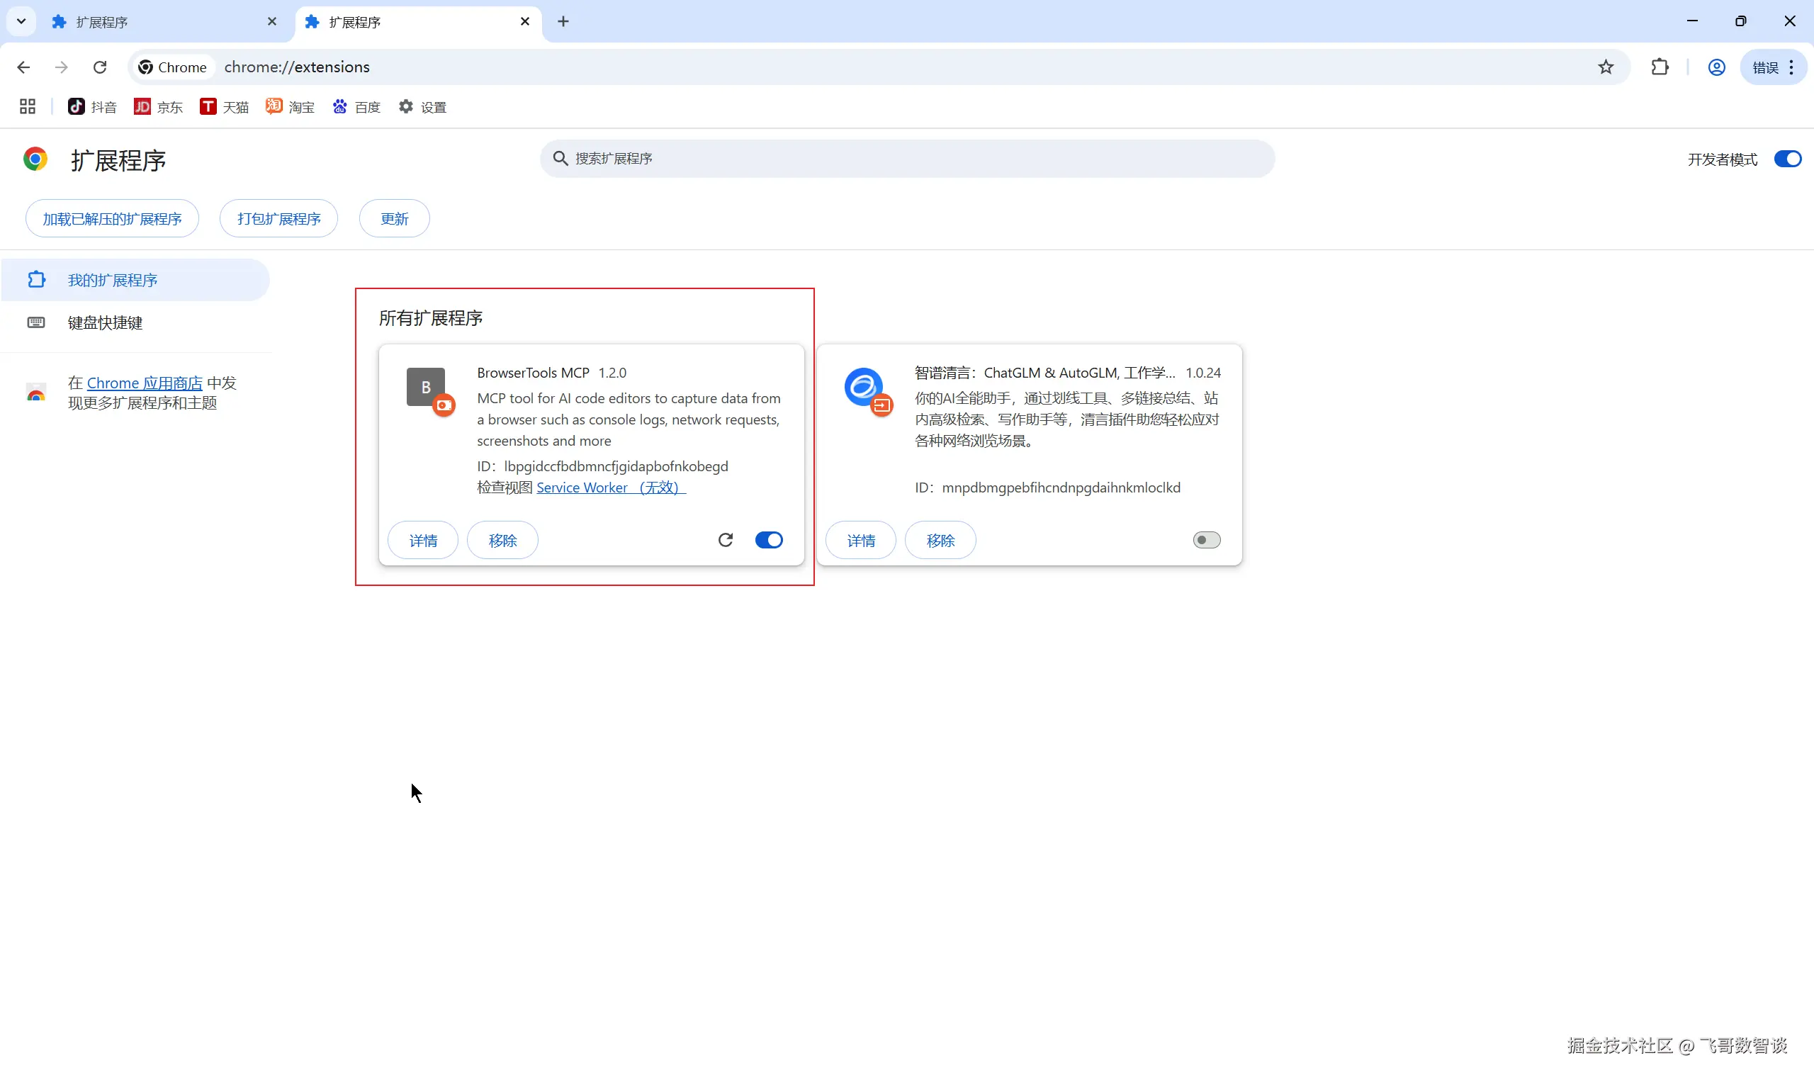
Task: Refresh the page with reload button
Action: coord(100,67)
